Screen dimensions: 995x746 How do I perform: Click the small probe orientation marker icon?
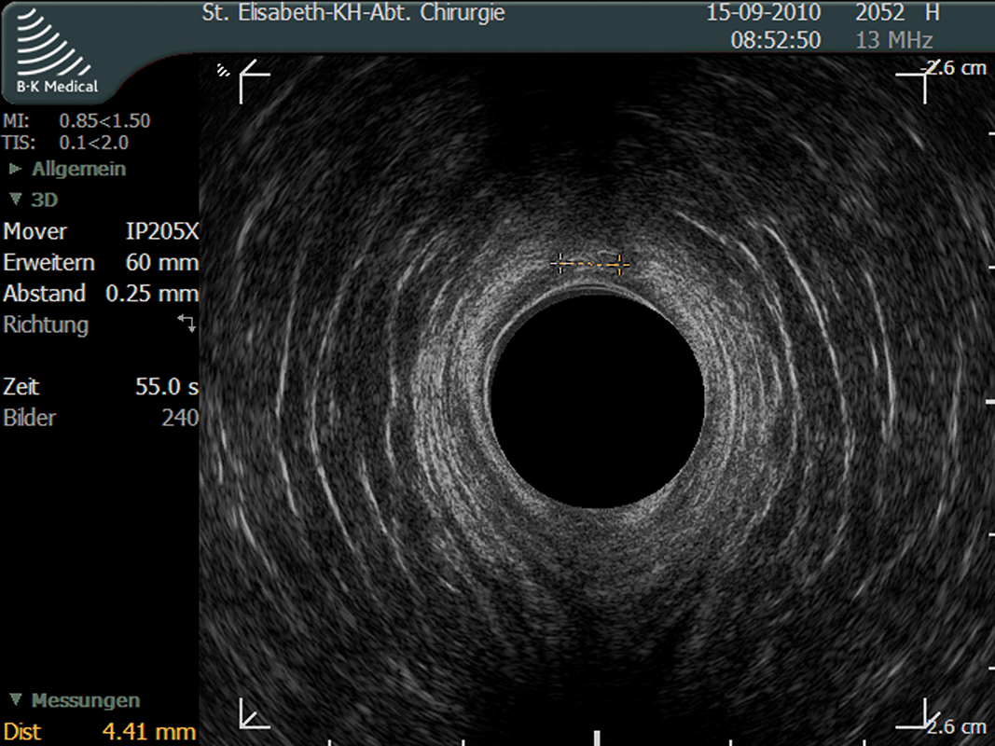(223, 70)
